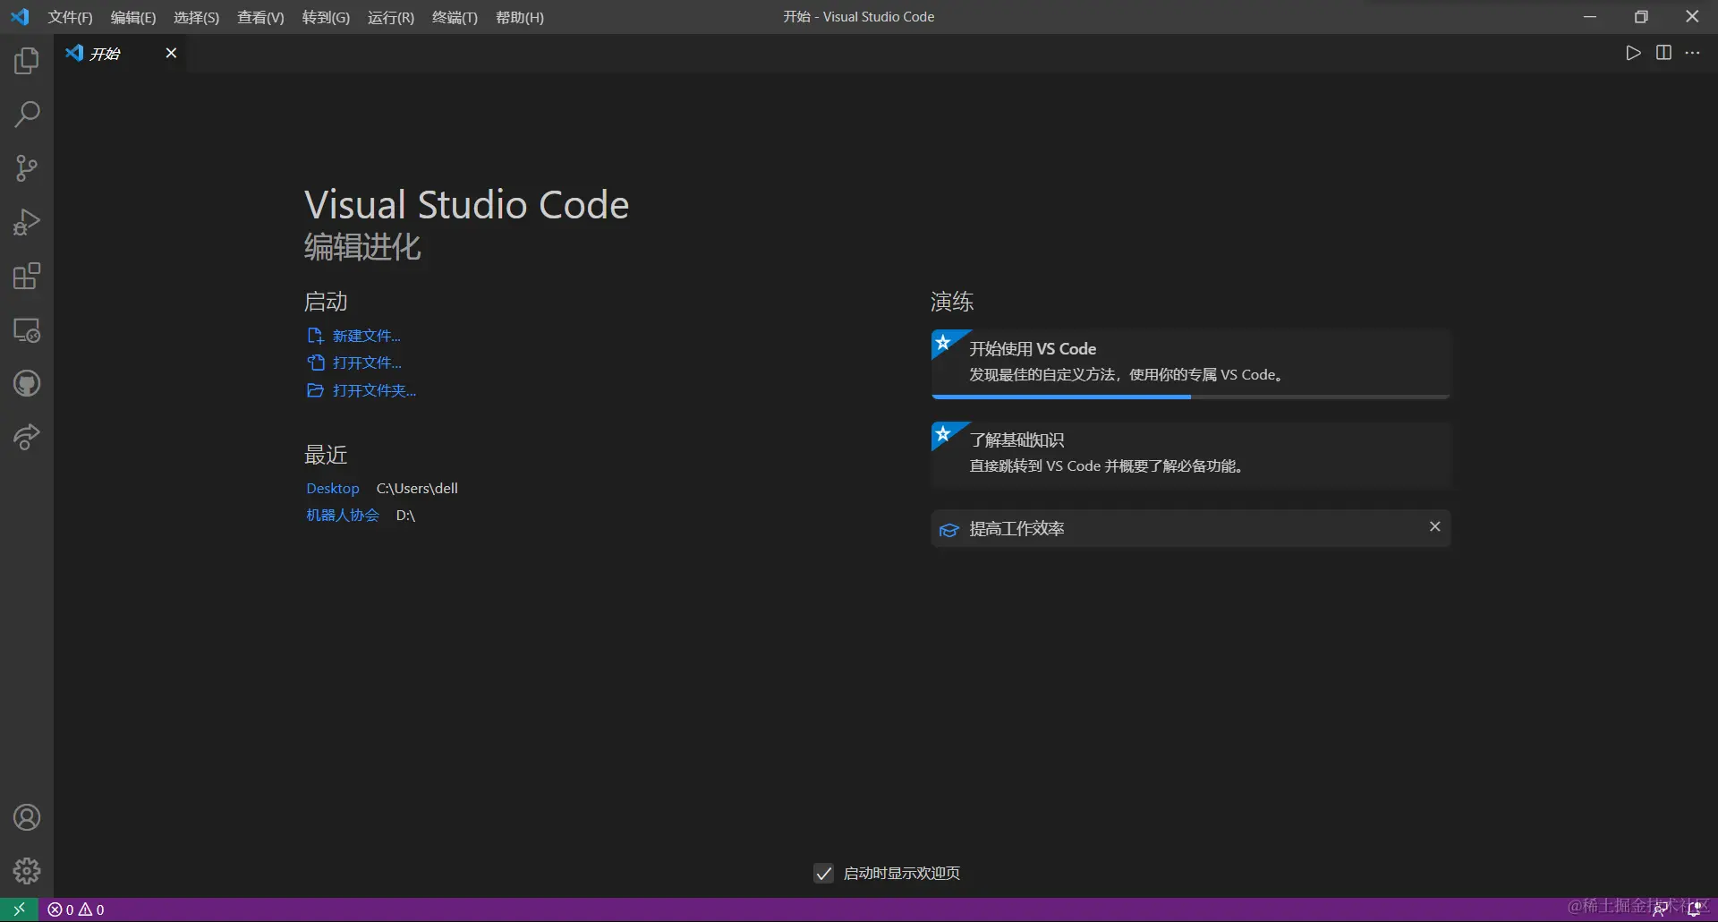Click the D:\ path text
1718x922 pixels.
pyautogui.click(x=405, y=515)
